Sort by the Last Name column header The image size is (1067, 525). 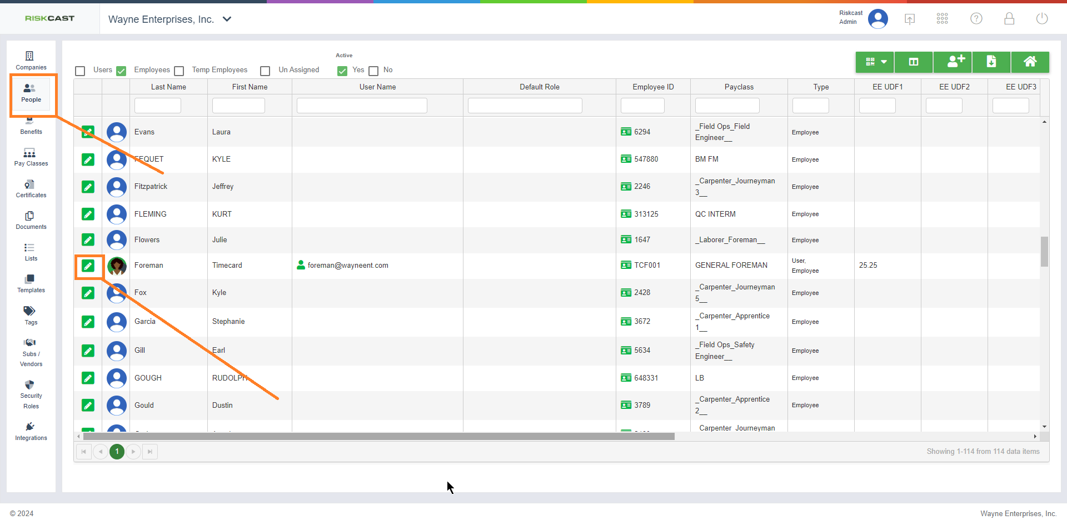(168, 87)
